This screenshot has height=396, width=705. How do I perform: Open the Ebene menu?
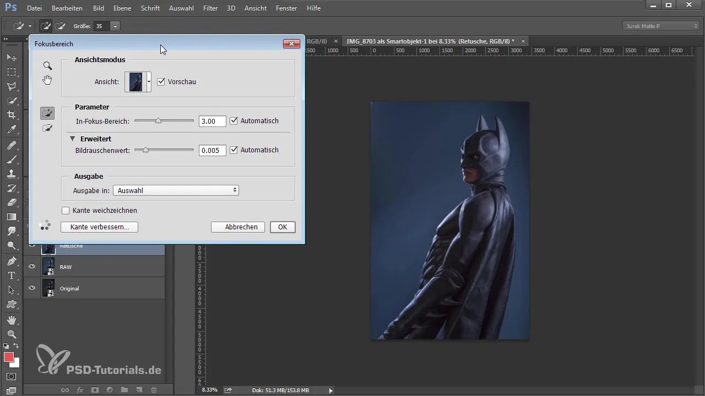pyautogui.click(x=122, y=8)
